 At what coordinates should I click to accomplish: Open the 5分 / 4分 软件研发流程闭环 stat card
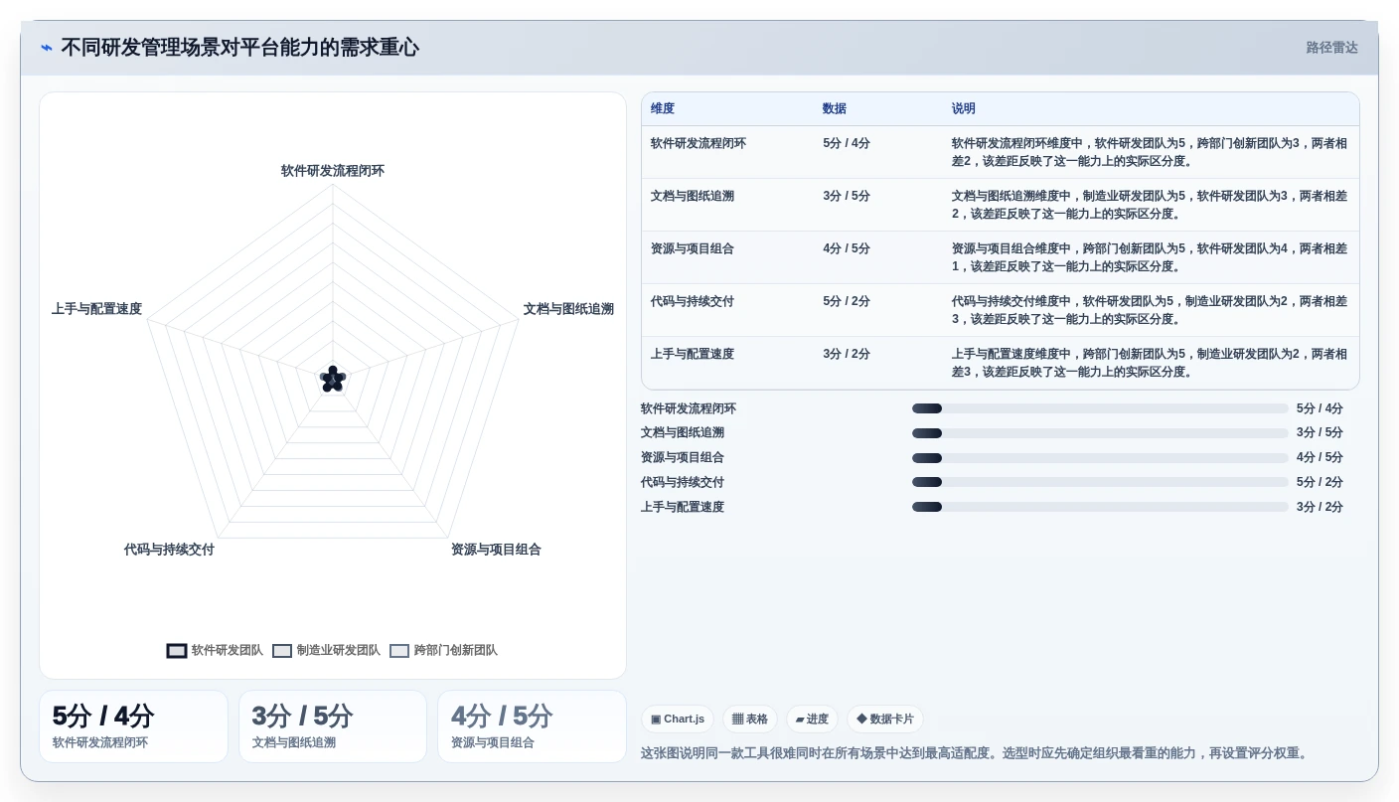point(133,726)
